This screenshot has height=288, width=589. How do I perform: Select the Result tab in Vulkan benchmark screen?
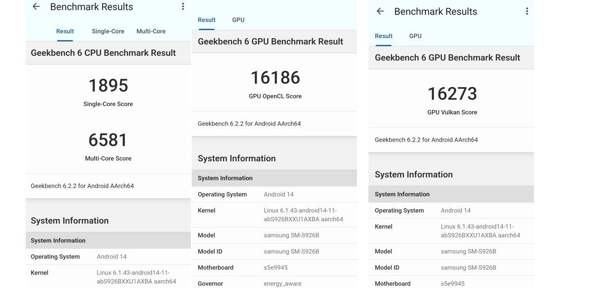[383, 36]
